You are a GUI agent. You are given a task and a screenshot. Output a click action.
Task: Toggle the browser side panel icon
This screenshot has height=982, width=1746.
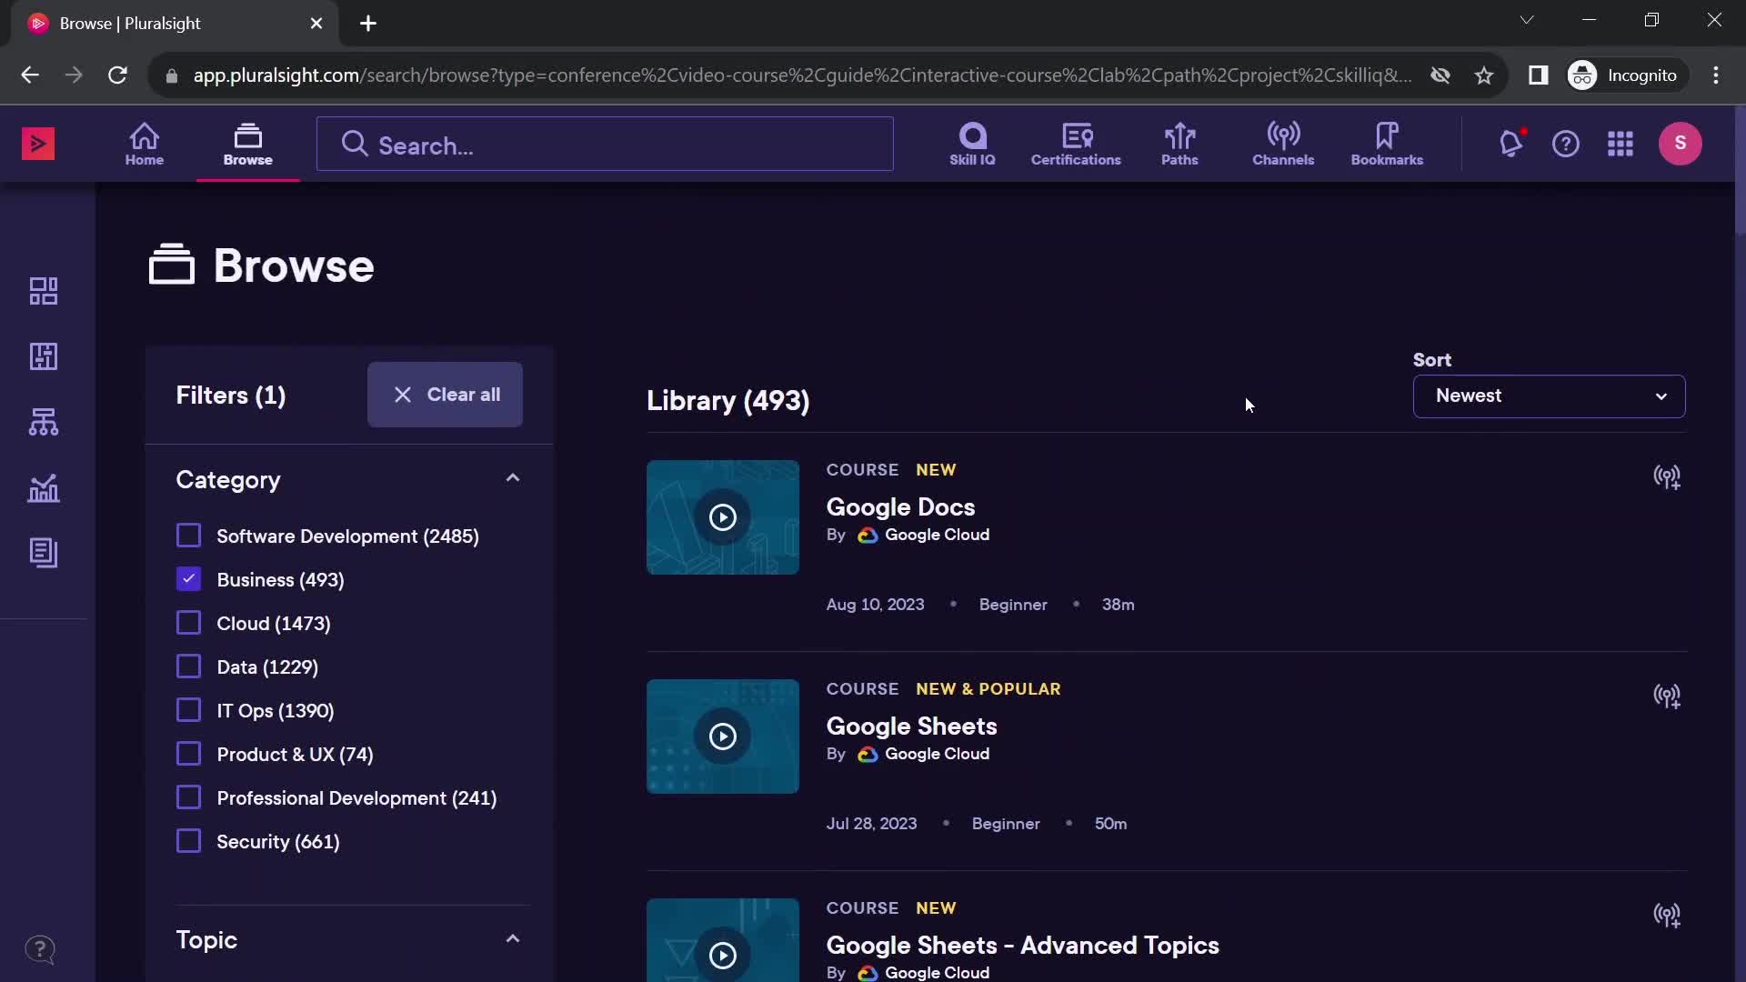coord(1539,75)
